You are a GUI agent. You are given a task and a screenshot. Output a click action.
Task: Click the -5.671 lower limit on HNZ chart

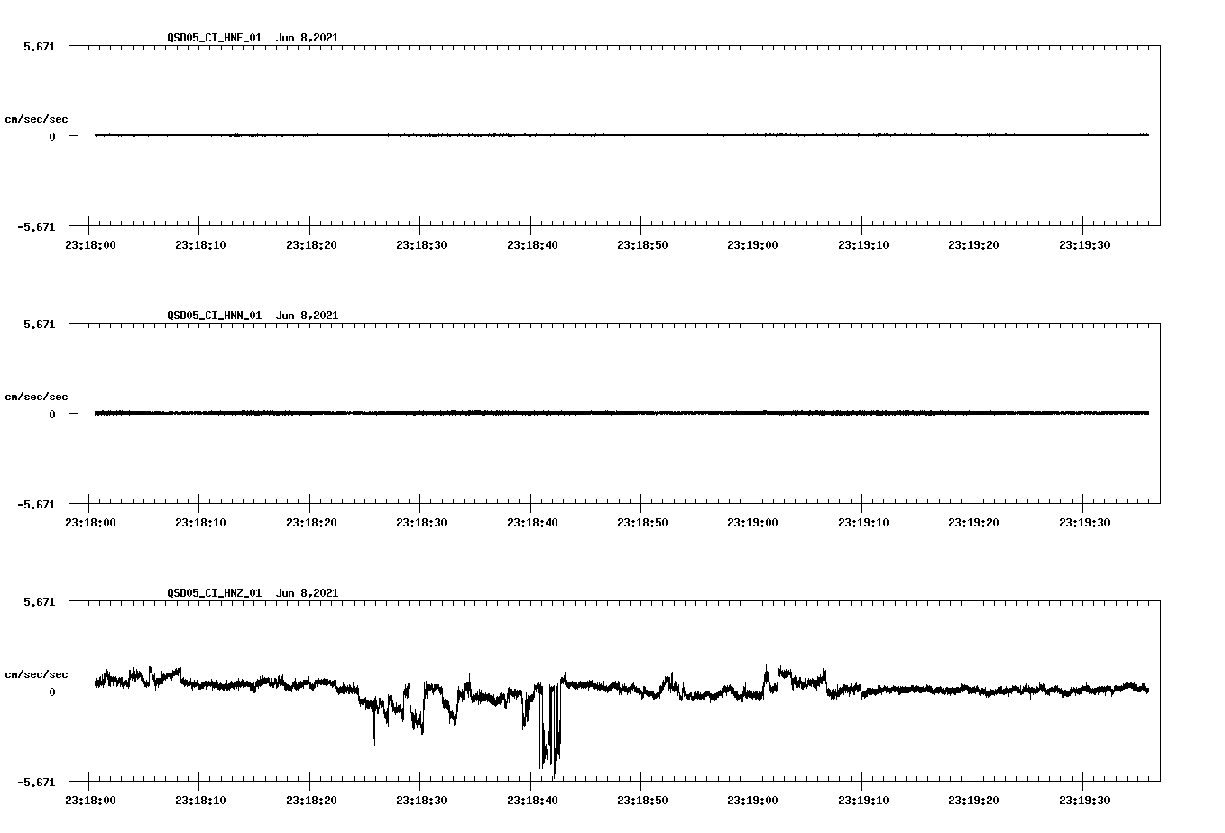coord(37,782)
